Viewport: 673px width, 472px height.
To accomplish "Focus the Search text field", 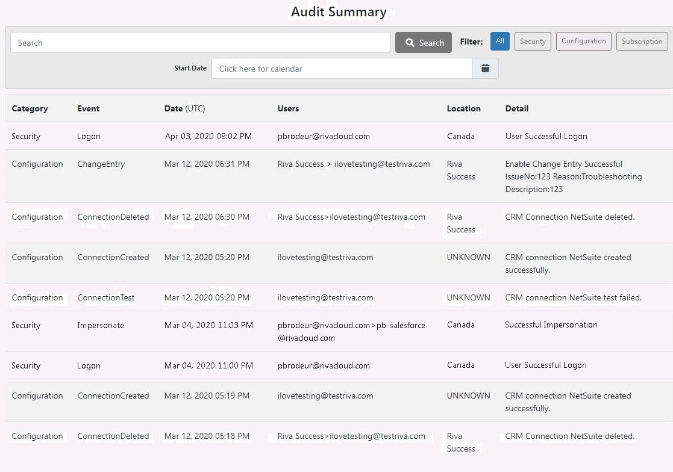I will [x=200, y=42].
